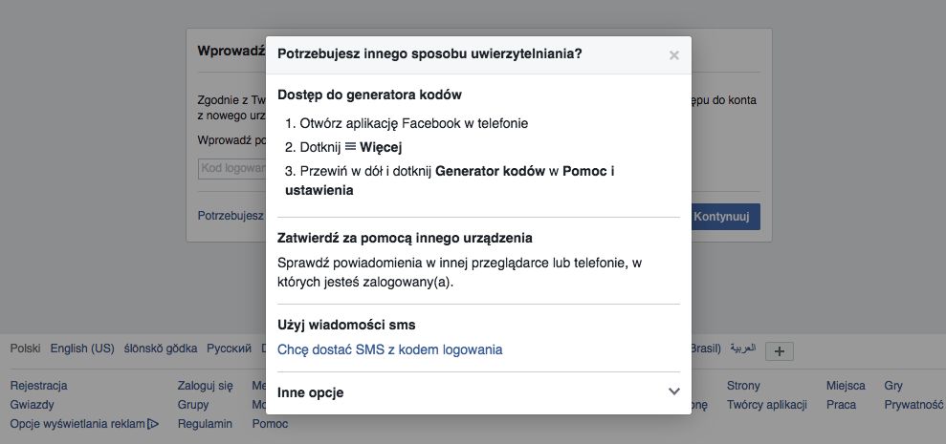
Task: Switch language to English (US)
Action: point(82,349)
